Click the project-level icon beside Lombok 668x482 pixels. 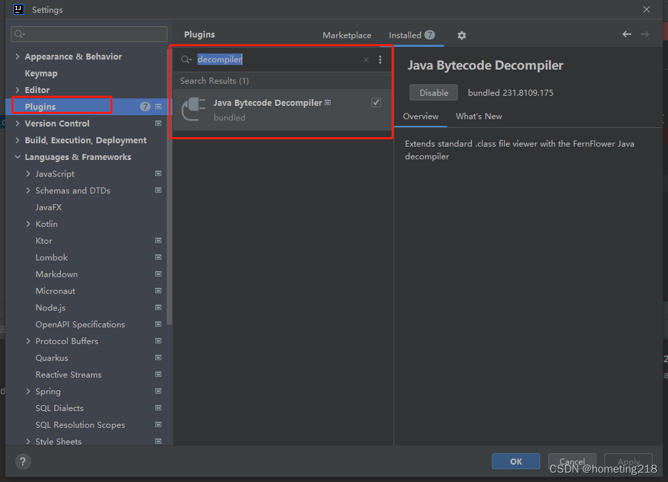click(x=158, y=258)
